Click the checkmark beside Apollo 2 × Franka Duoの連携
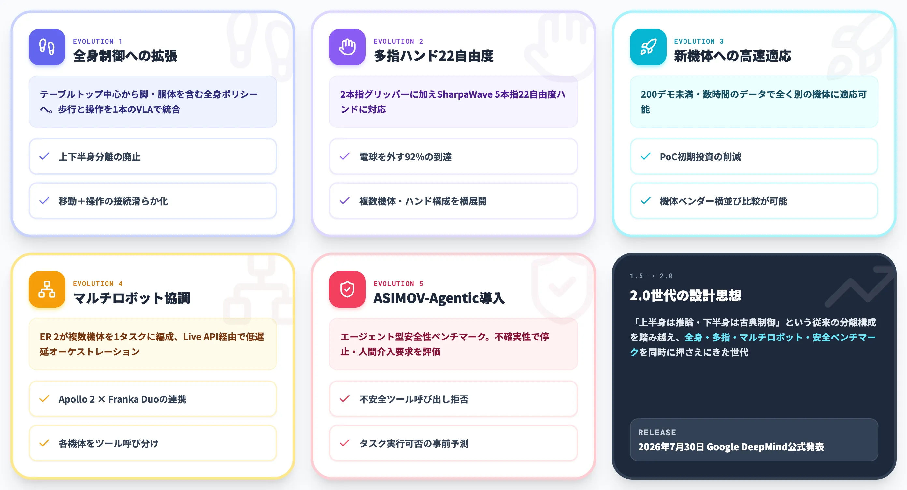 [44, 399]
